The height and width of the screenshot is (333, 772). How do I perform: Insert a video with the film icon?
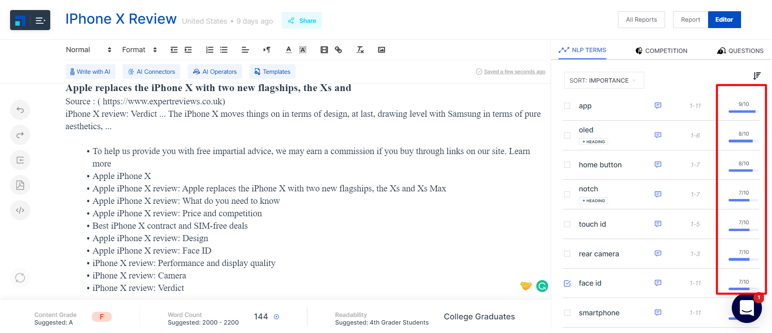coord(324,50)
